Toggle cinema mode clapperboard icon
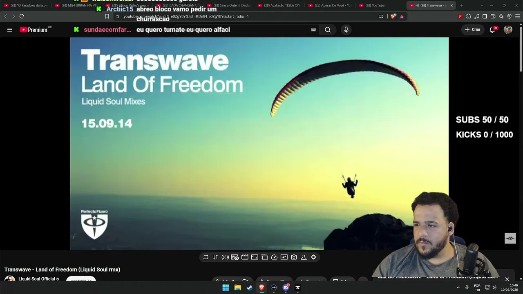This screenshot has width=523, height=294. tap(245, 257)
